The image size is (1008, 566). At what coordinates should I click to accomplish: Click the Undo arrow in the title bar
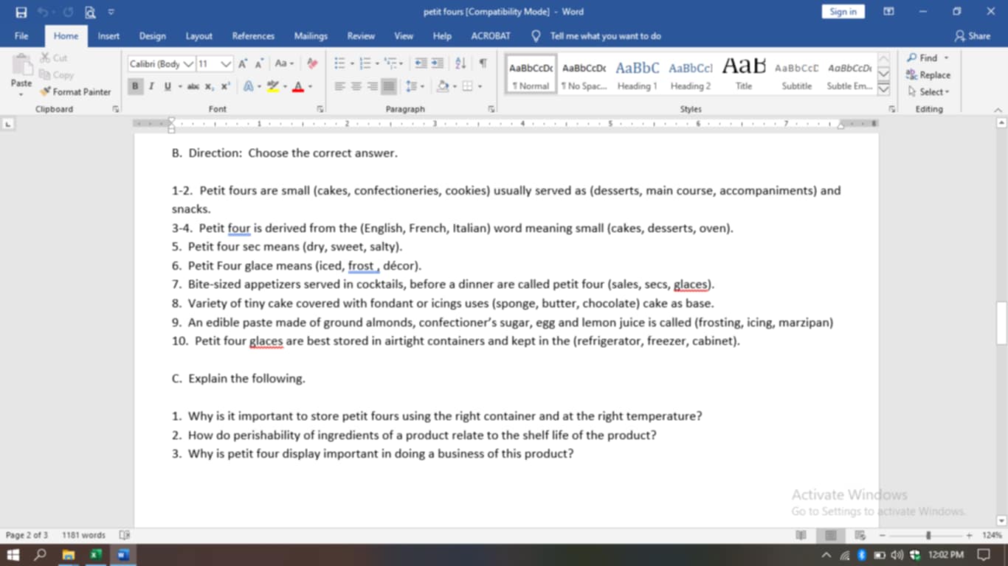click(44, 12)
